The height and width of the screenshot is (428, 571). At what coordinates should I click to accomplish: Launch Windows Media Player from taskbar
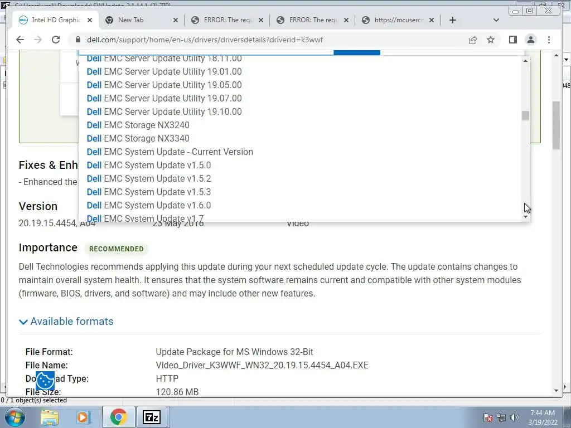(x=84, y=417)
